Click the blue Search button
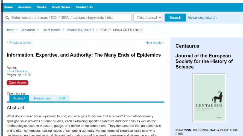 click(175, 18)
